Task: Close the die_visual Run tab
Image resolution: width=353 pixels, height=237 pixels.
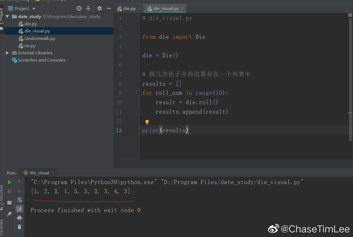Action: 53,173
